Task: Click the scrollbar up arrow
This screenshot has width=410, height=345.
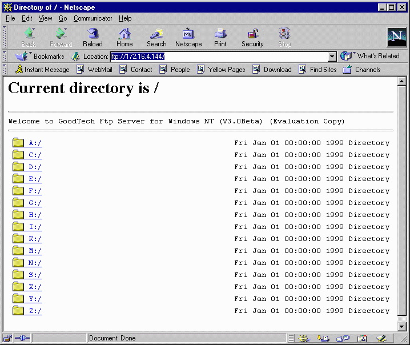Action: (x=401, y=81)
